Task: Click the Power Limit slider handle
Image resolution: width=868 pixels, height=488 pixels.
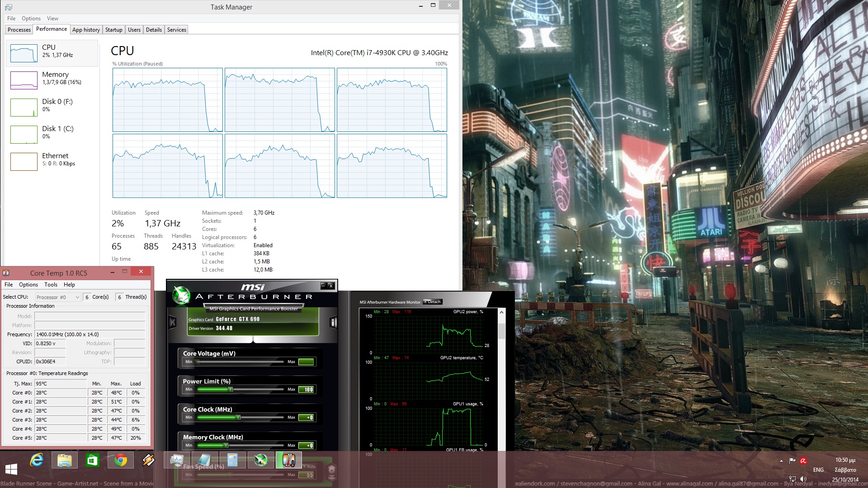Action: (x=231, y=389)
